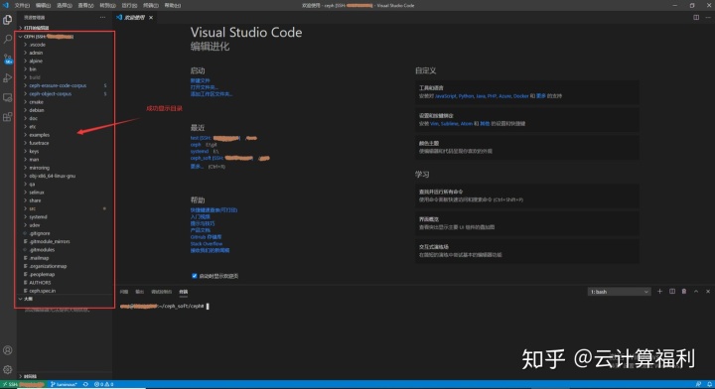Image resolution: width=715 pixels, height=389 pixels.
Task: Close the Welcome tab
Action: tap(151, 17)
